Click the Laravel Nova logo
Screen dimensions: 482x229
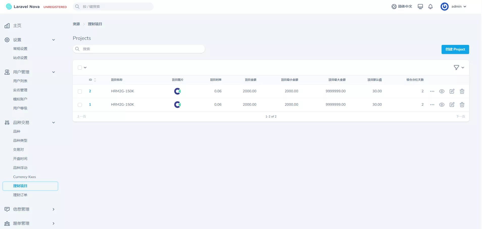23,7
